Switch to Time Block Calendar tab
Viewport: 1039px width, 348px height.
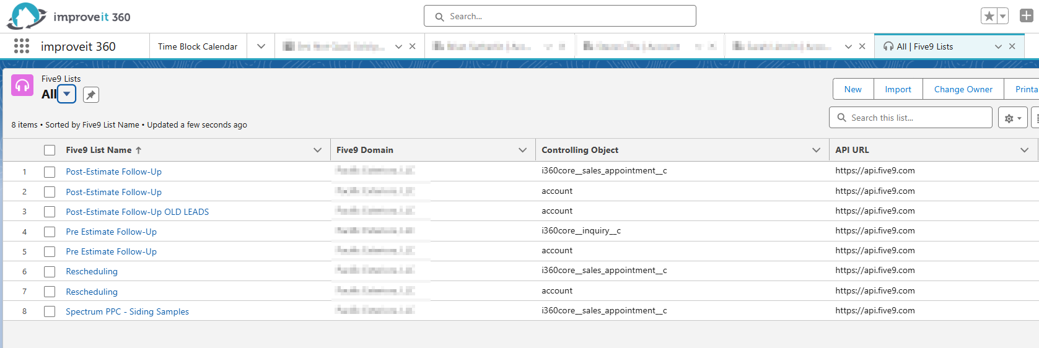[198, 46]
